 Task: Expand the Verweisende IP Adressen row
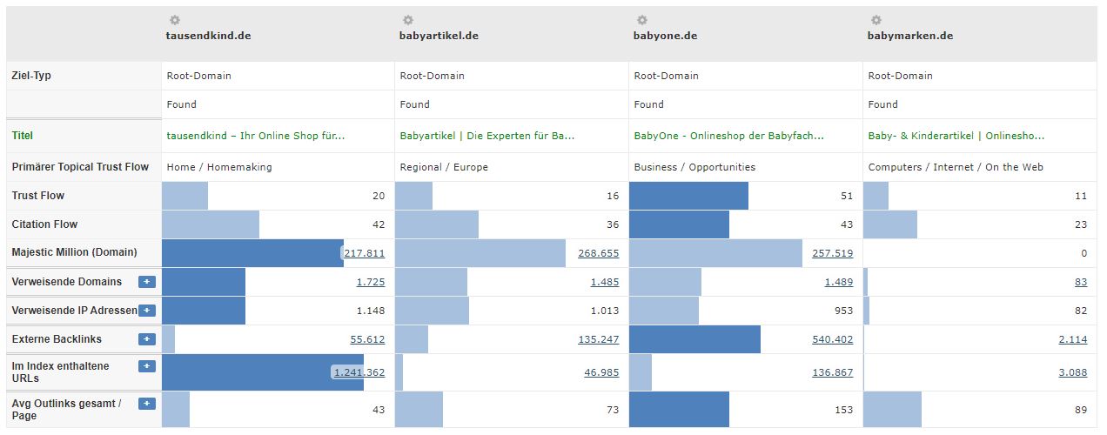click(x=147, y=311)
